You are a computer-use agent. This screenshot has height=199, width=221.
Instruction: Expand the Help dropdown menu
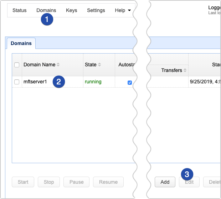pyautogui.click(x=123, y=10)
